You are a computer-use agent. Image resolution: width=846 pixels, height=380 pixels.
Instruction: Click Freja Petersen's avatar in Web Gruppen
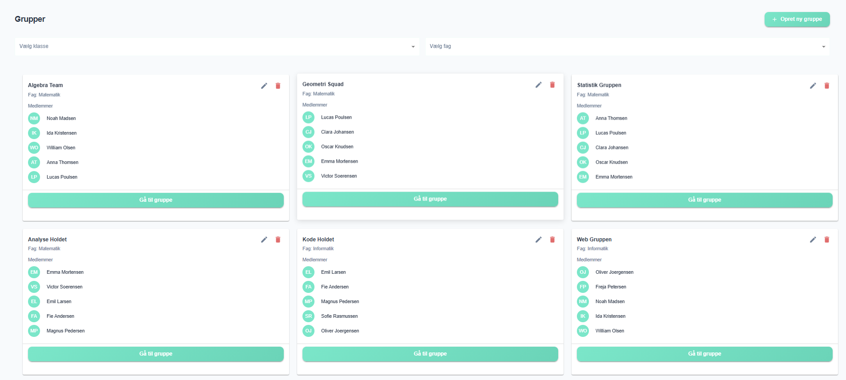583,287
